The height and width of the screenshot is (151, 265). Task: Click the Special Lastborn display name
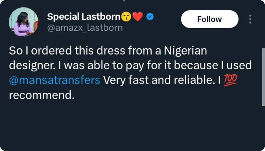click(x=84, y=17)
